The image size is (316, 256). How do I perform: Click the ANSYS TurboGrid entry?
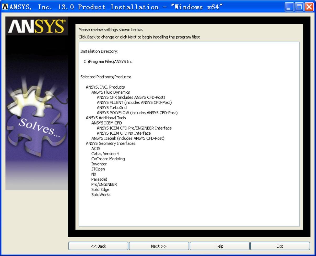[x=112, y=107]
